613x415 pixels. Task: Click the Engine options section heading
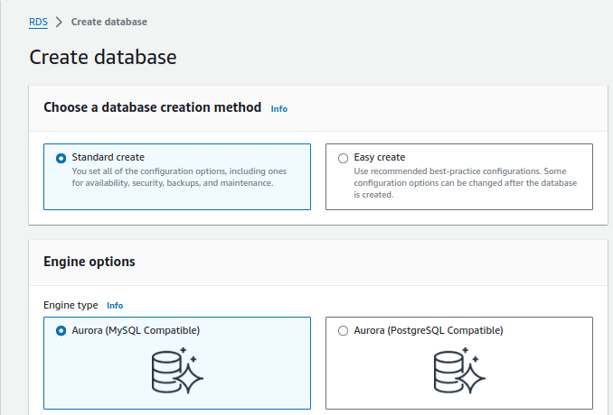tap(90, 262)
